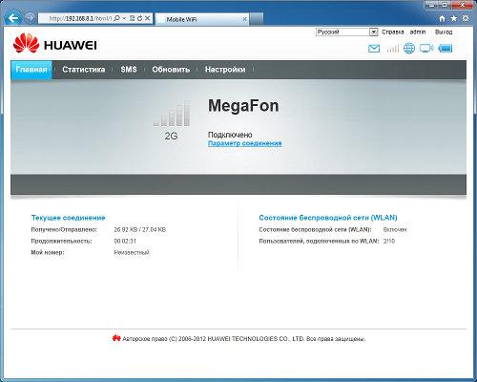Click the MegaFon operator name
The image size is (477, 382).
[243, 106]
